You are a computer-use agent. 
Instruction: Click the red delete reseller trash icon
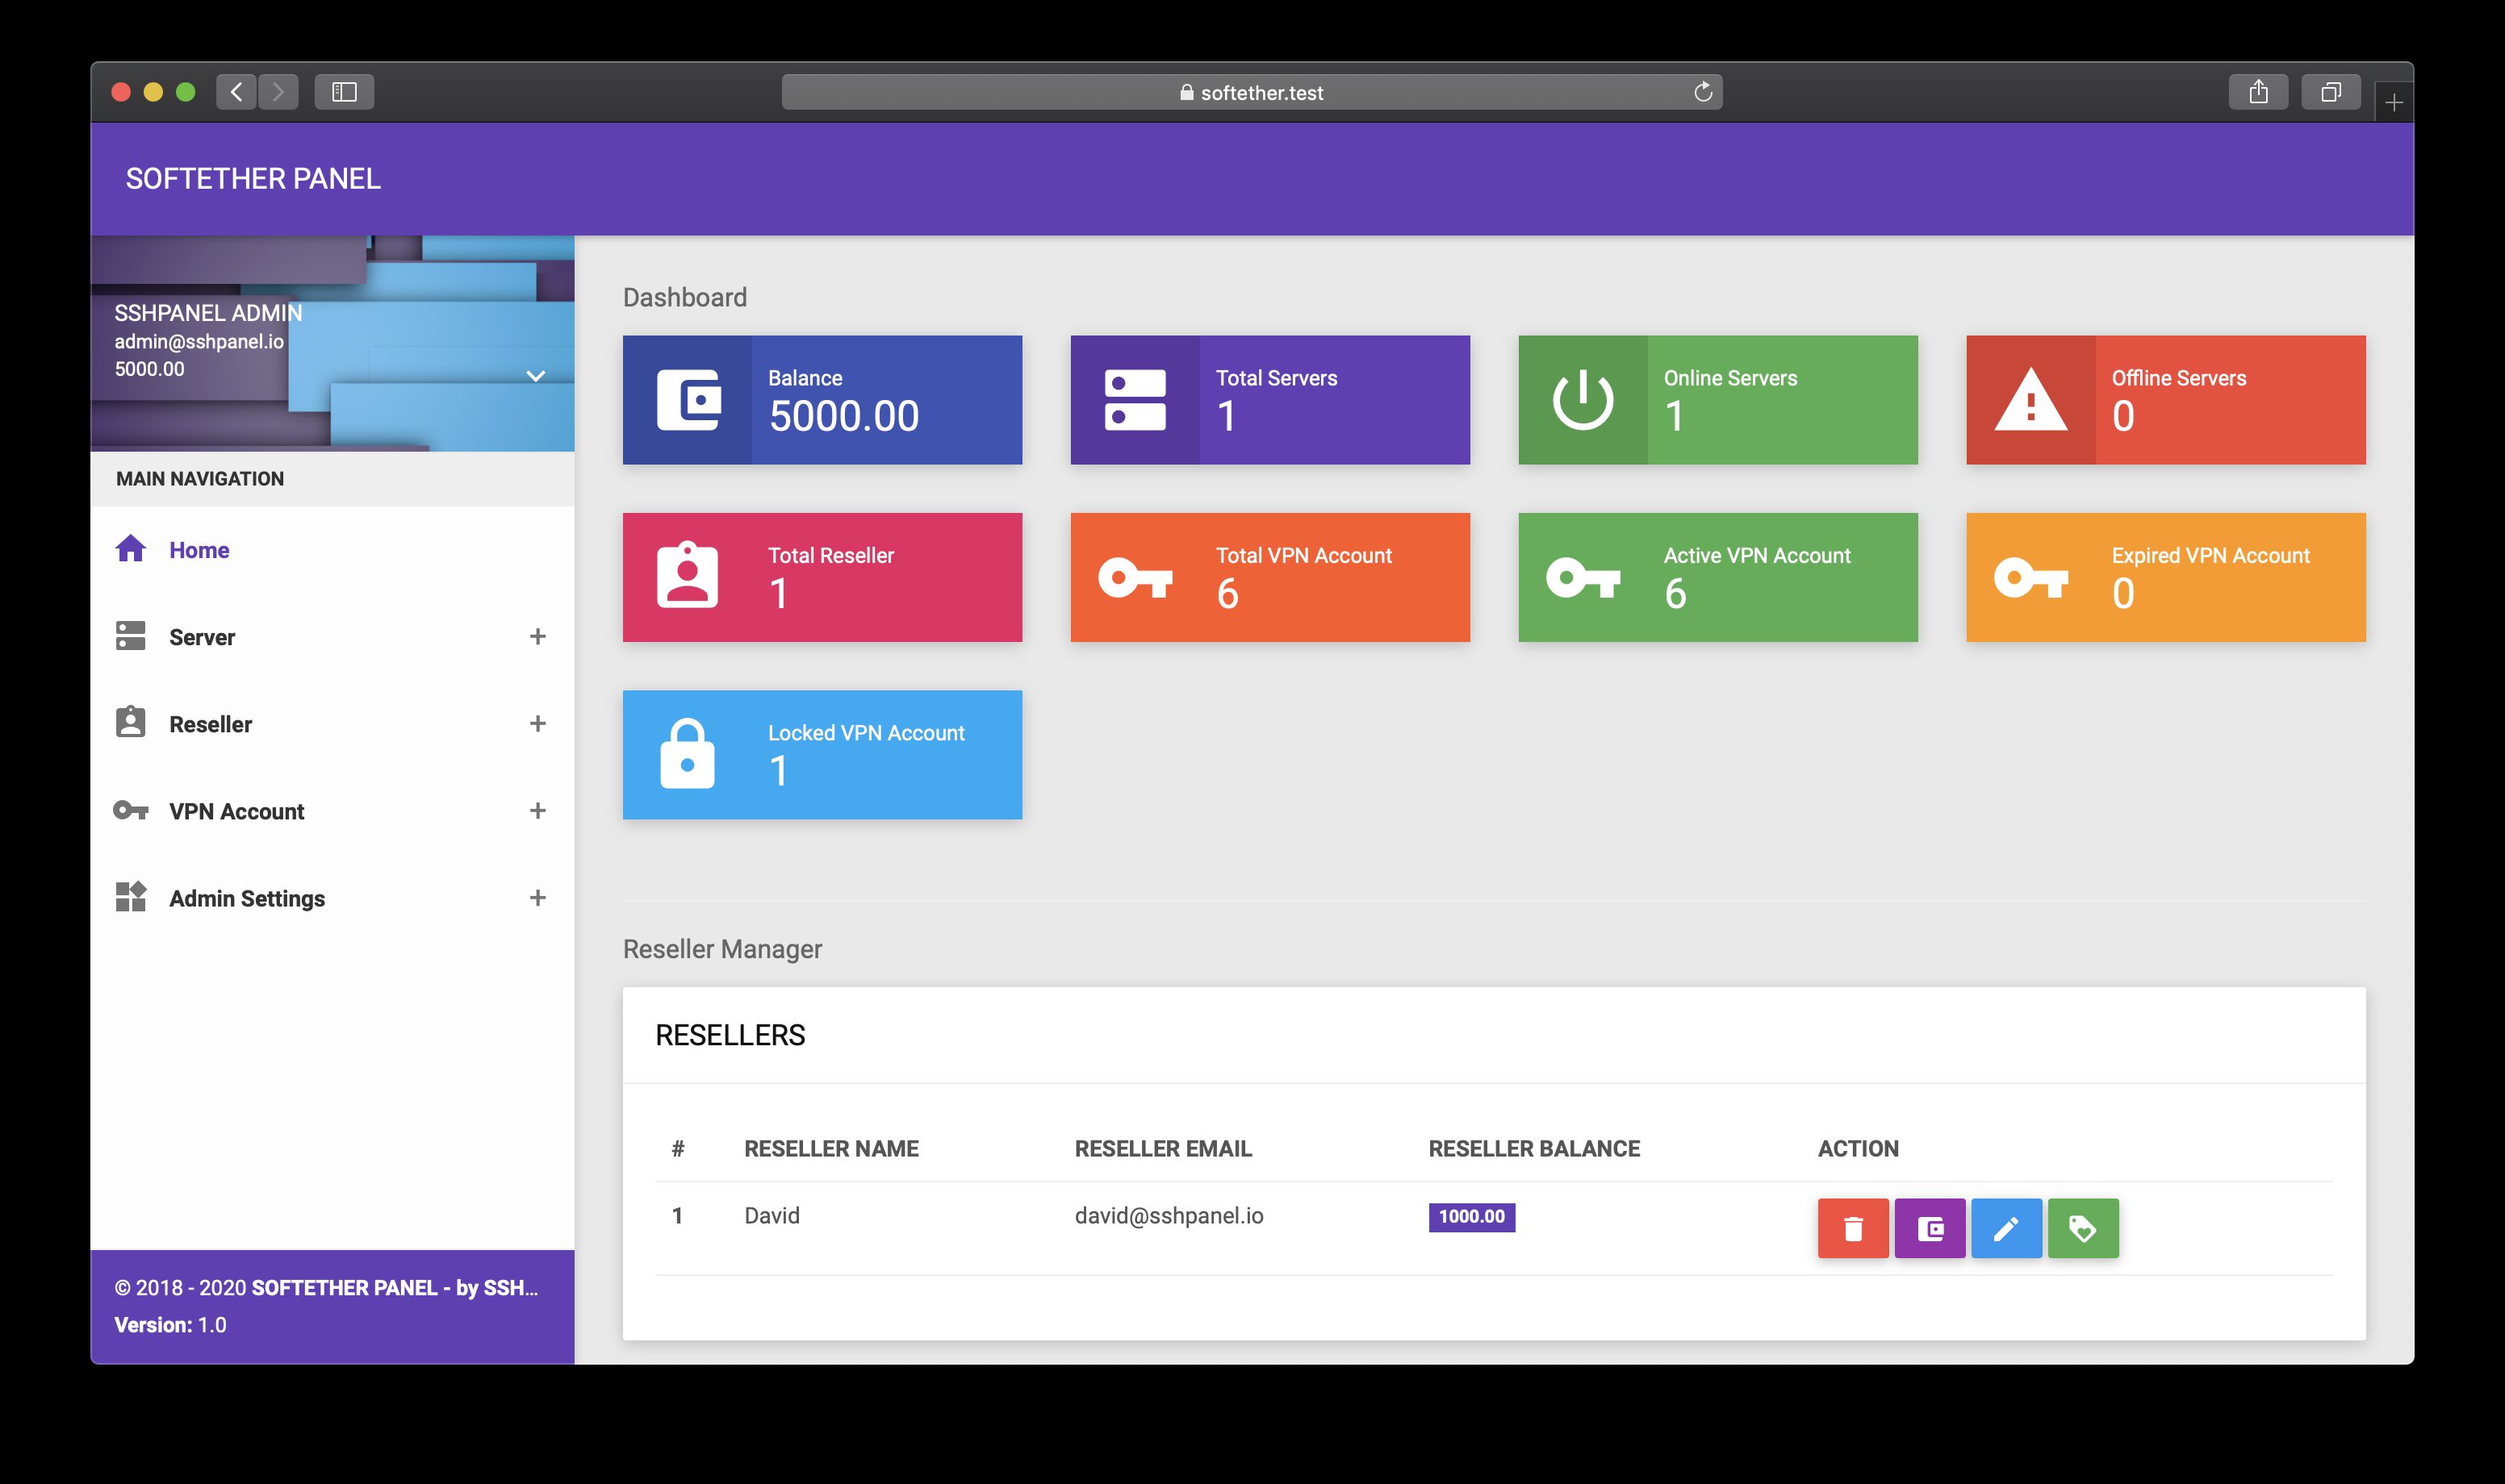click(x=1853, y=1228)
